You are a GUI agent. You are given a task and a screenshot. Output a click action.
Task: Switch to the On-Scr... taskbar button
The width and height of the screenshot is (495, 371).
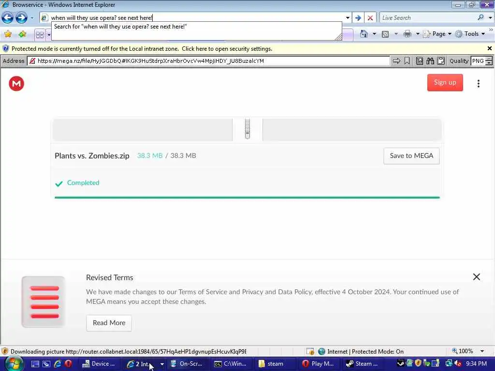click(x=187, y=364)
